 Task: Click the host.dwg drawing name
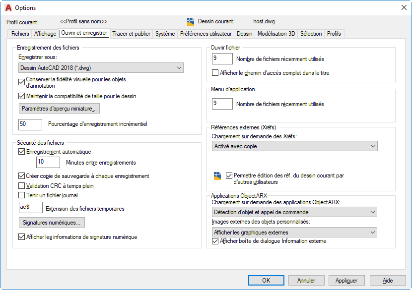(x=264, y=21)
